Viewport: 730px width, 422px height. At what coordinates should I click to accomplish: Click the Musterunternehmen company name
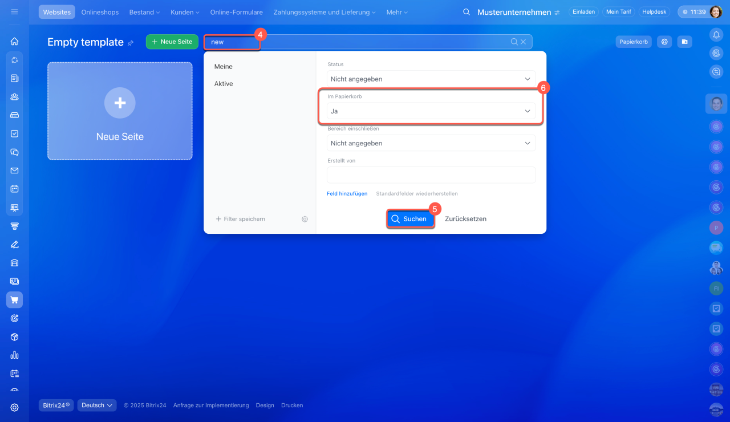coord(514,12)
